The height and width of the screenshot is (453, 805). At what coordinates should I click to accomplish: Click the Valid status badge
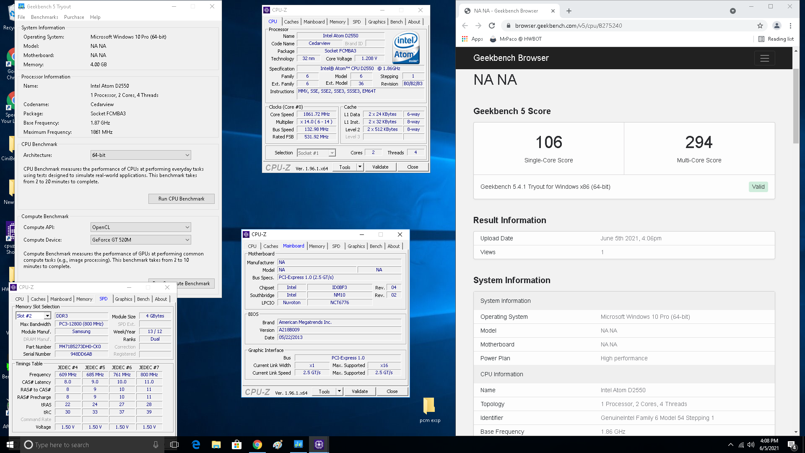[x=758, y=187]
